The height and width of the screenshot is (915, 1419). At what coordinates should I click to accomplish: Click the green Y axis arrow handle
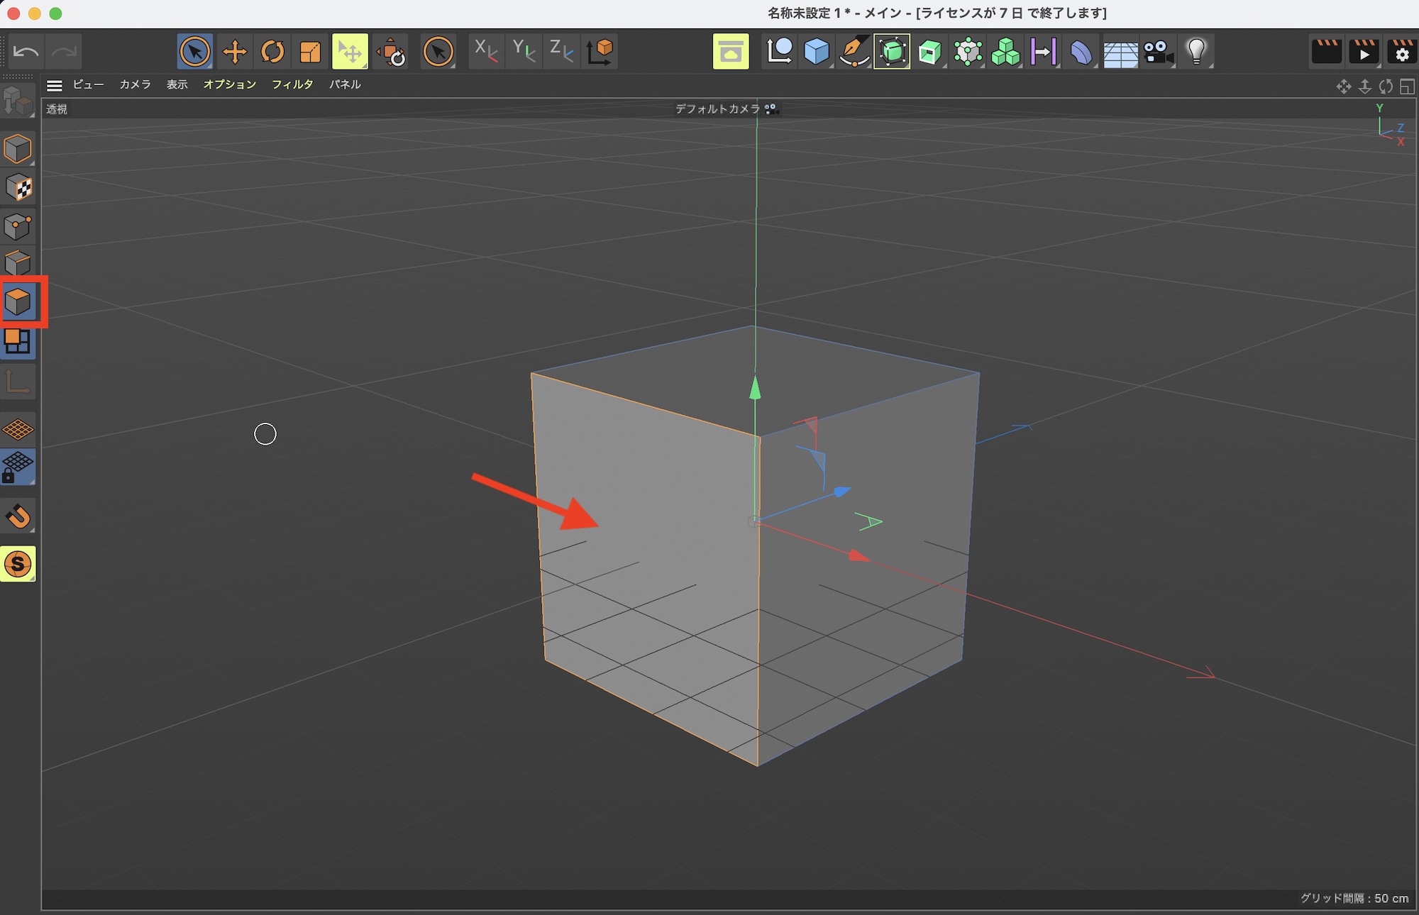pos(755,388)
